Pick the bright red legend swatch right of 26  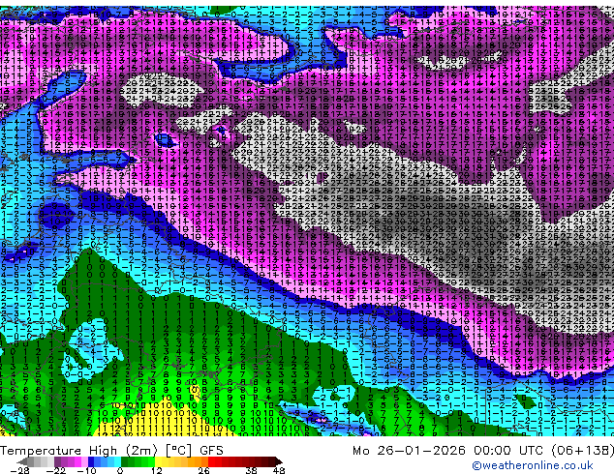(x=211, y=461)
